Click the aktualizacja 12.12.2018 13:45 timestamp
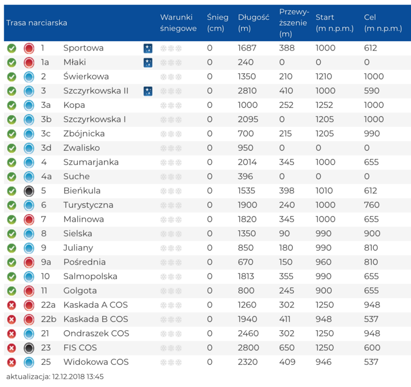The image size is (411, 387). click(55, 377)
